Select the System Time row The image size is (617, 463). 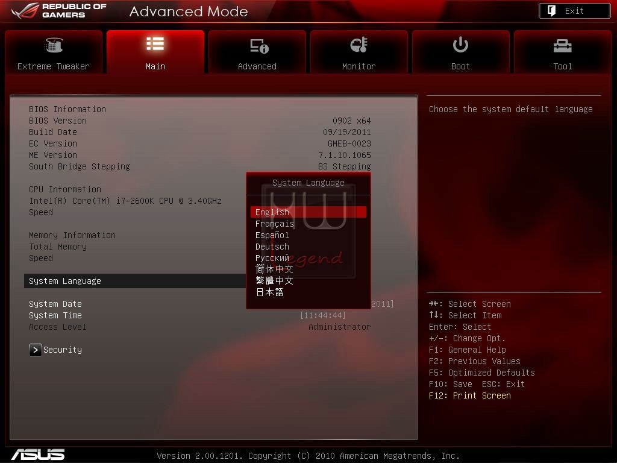[55, 315]
